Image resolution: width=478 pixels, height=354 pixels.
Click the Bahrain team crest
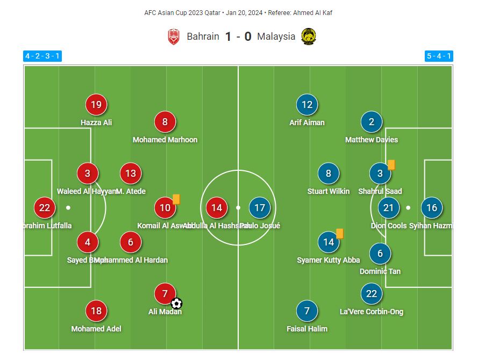(173, 37)
